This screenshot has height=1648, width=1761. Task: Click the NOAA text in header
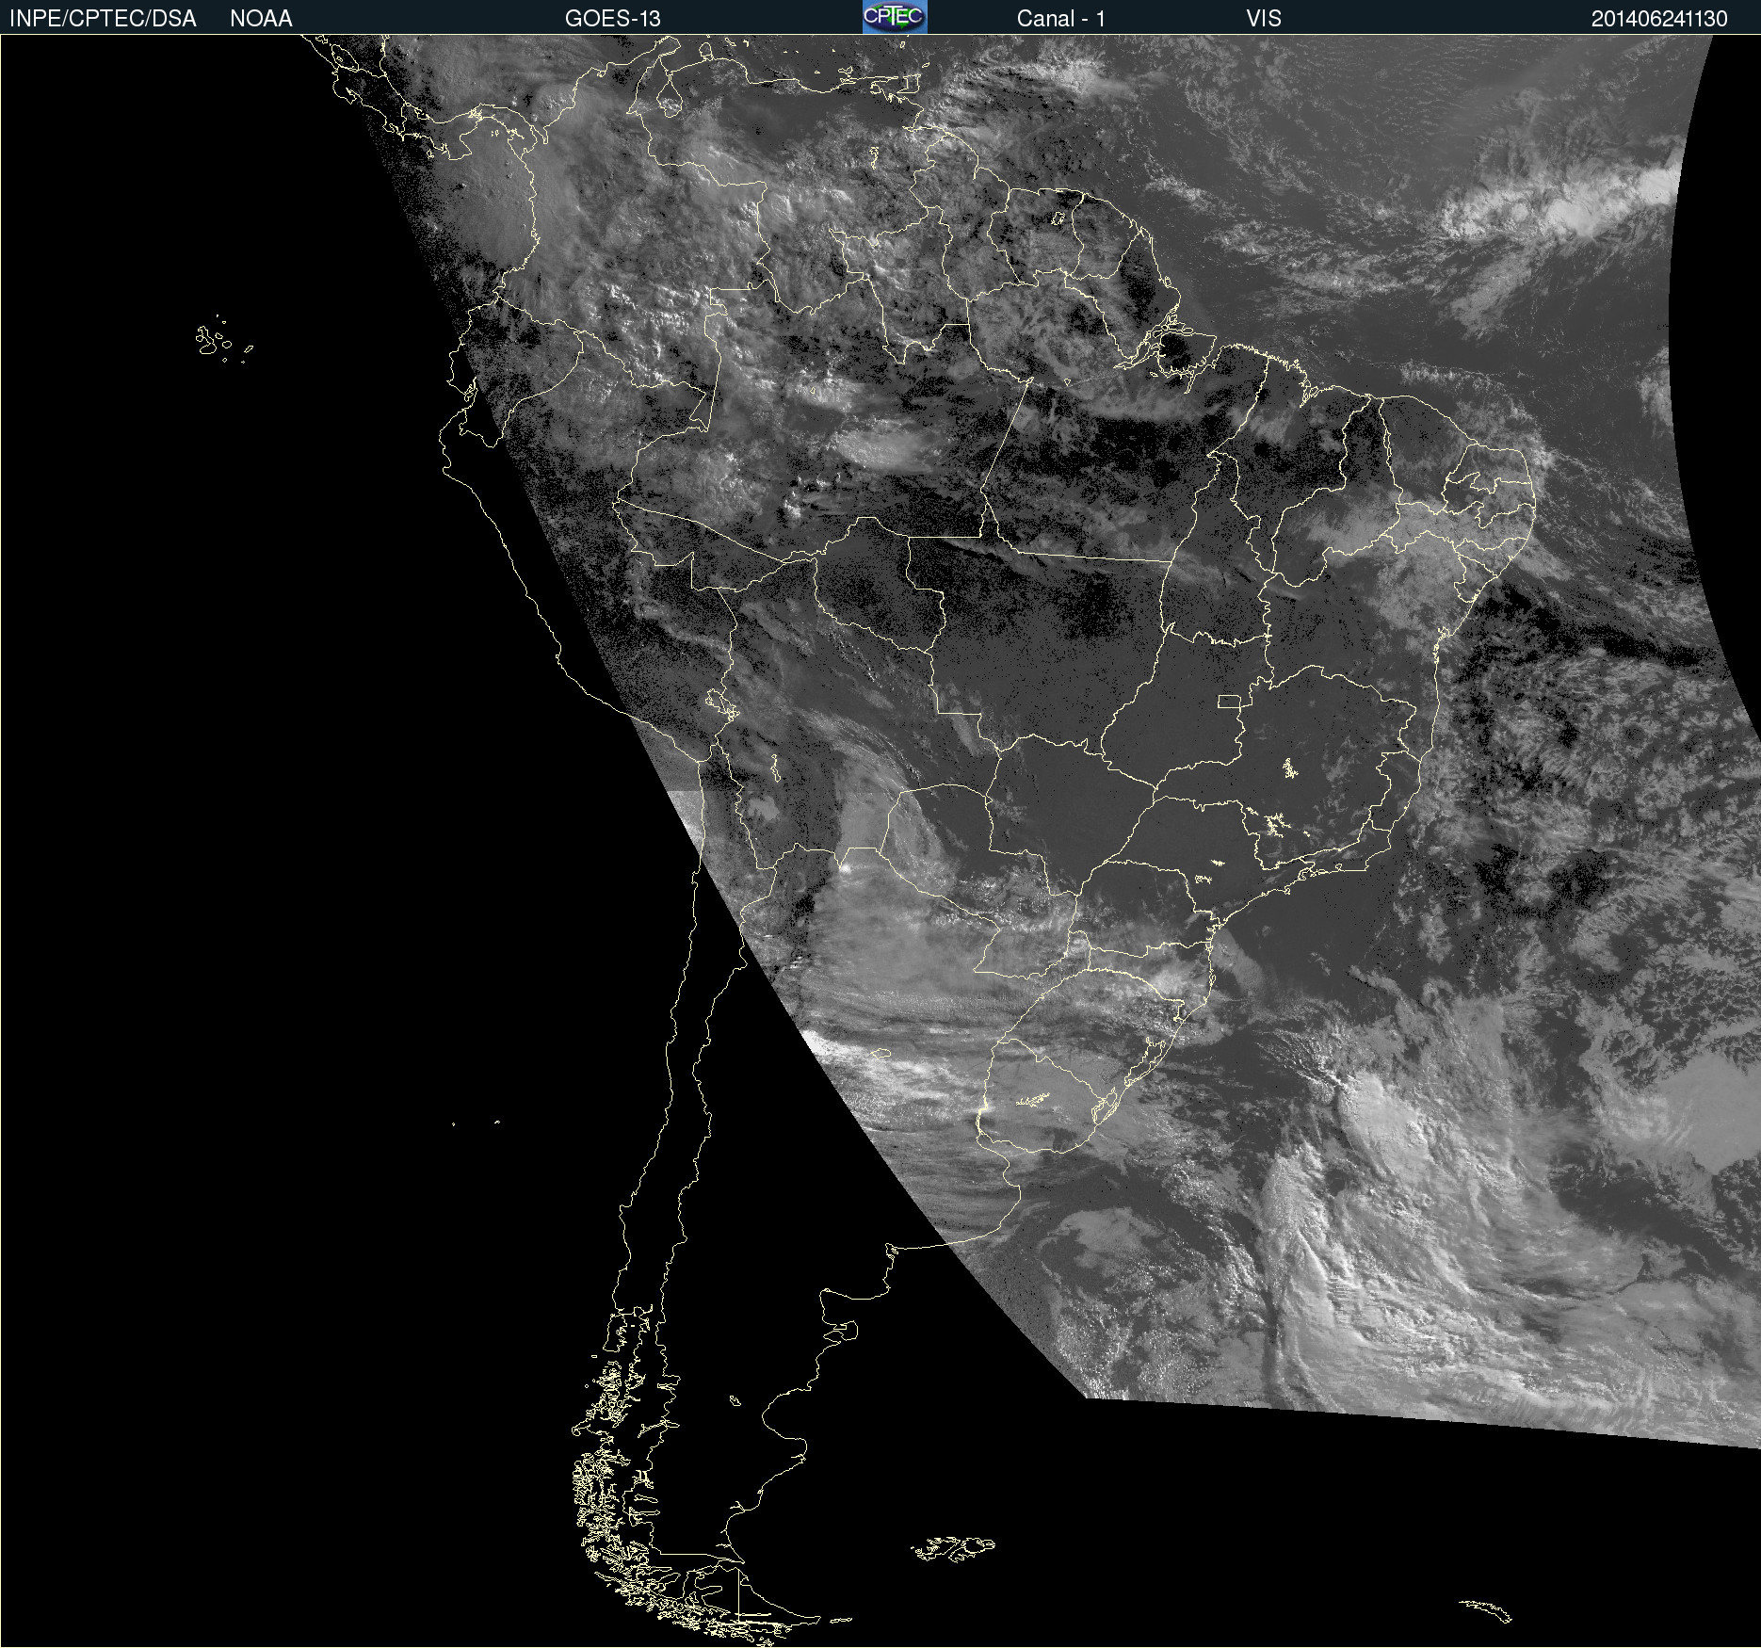click(261, 19)
